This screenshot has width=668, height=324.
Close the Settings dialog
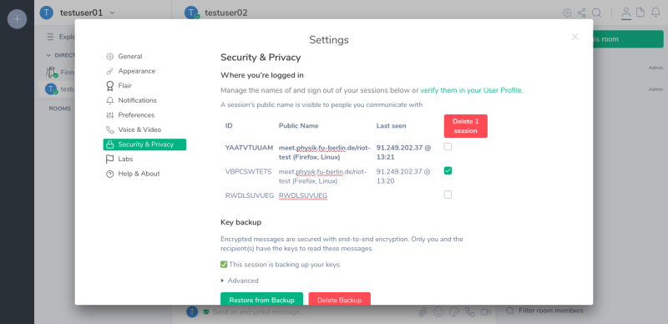point(575,37)
